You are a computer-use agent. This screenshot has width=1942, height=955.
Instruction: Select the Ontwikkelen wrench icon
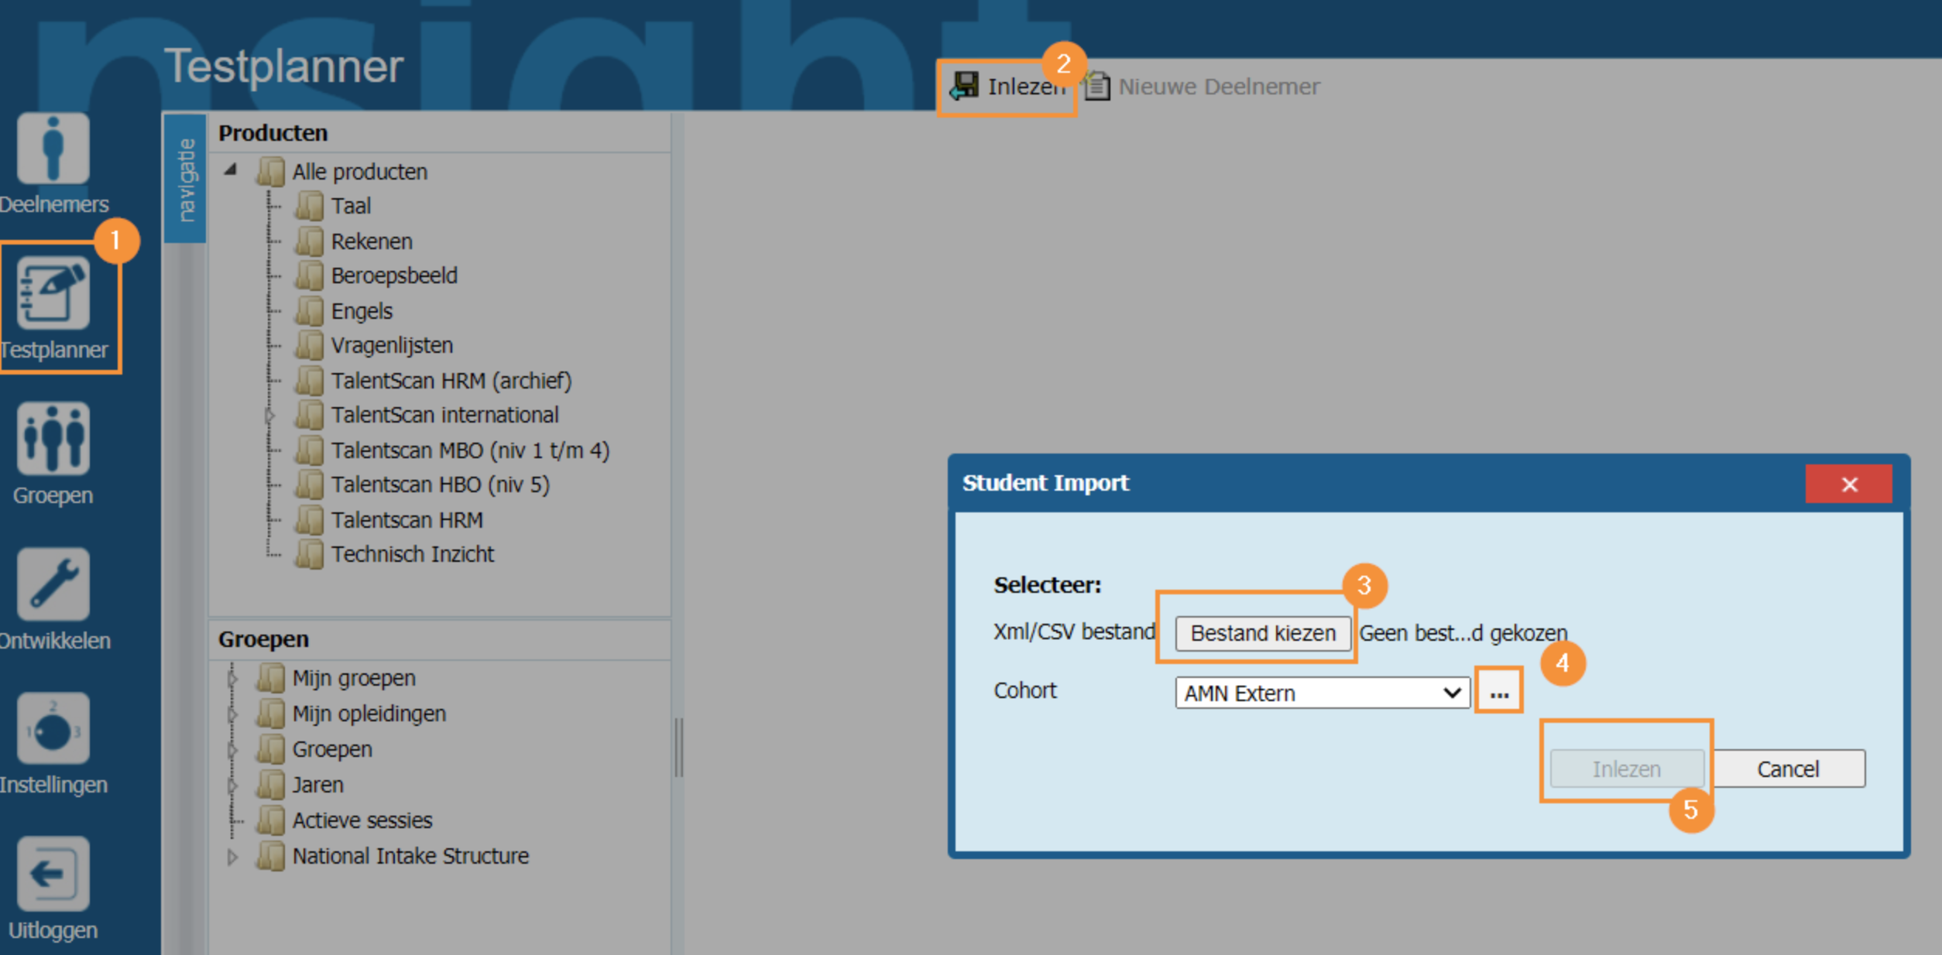click(x=53, y=584)
